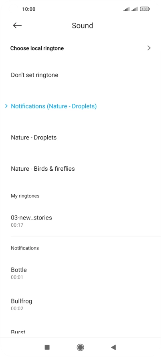
Task: Choose Nature - Birds & fireflies ringtone
Action: click(80, 168)
